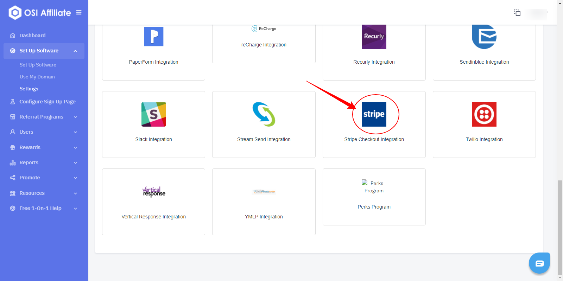Open the Recurly Integration link
563x281 pixels.
click(374, 62)
